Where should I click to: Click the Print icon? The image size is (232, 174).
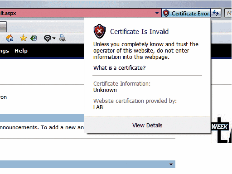pyautogui.click(x=63, y=38)
